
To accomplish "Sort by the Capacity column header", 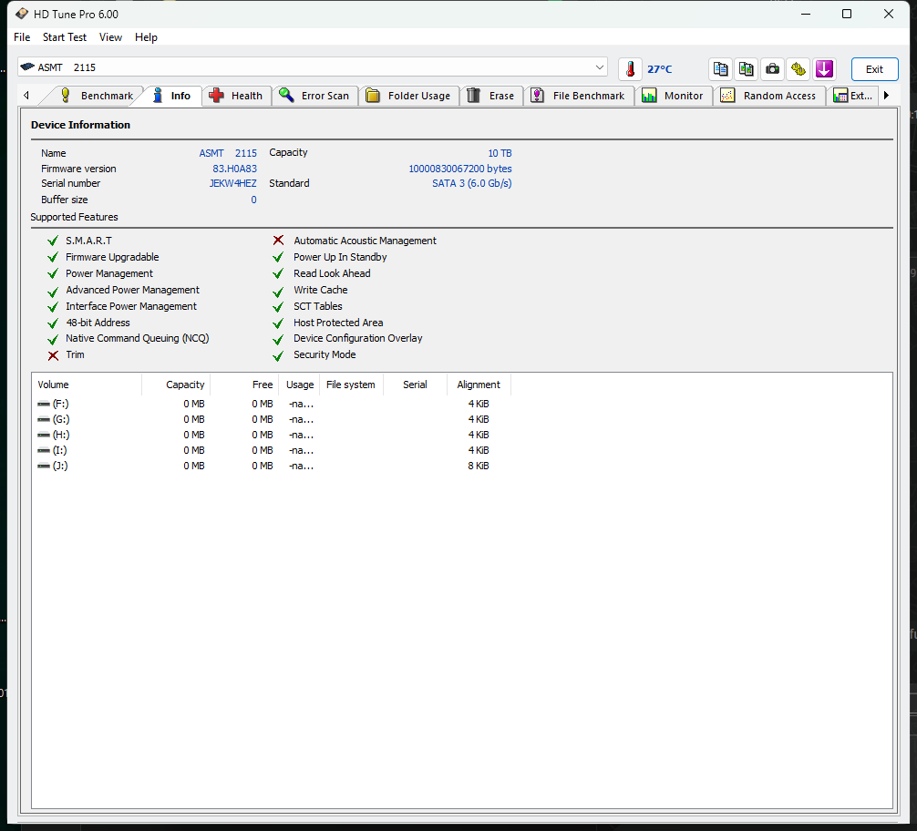I will pos(176,385).
